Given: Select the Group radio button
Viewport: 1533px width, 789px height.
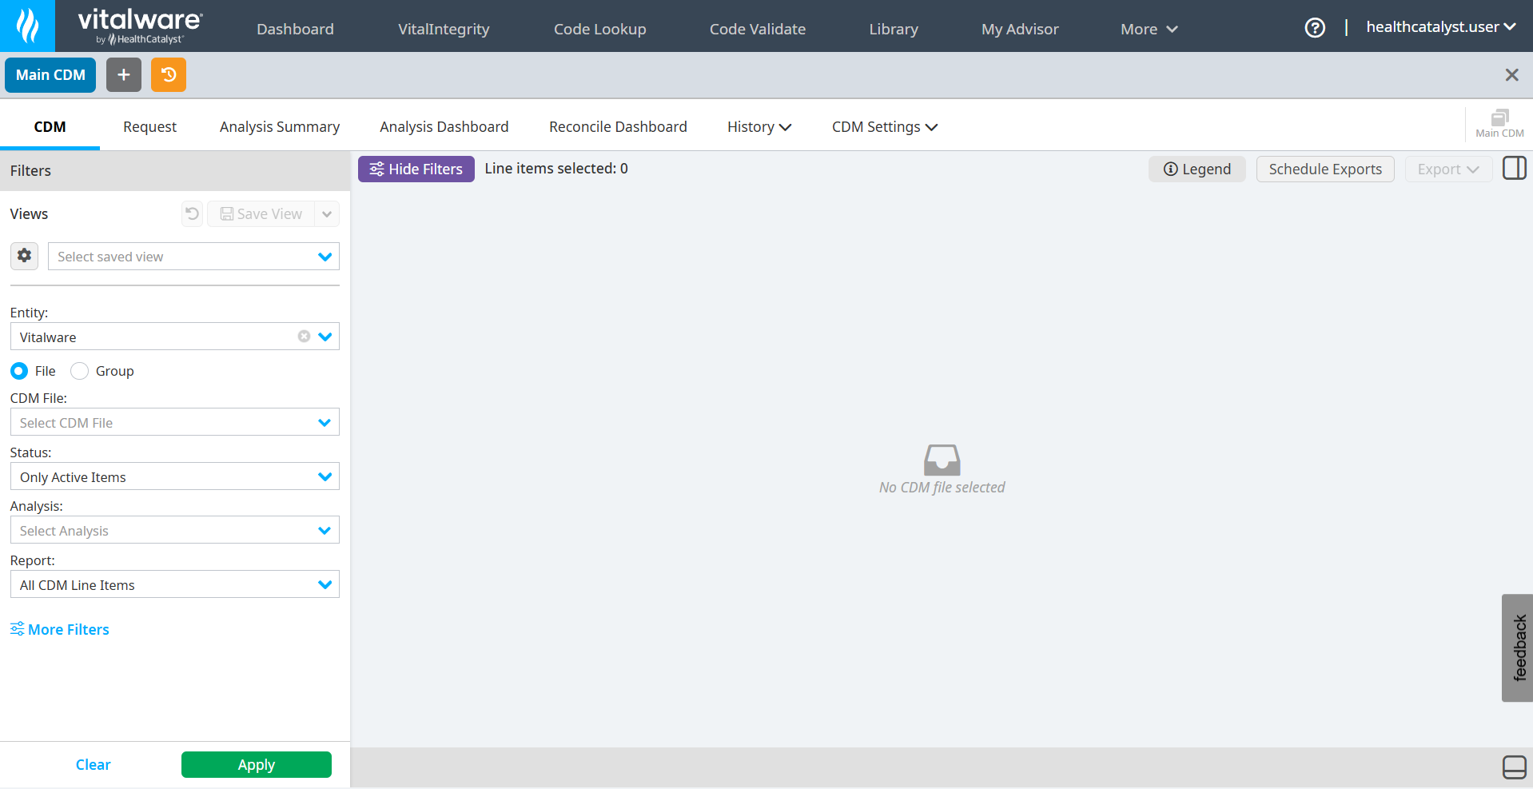Looking at the screenshot, I should tap(80, 371).
